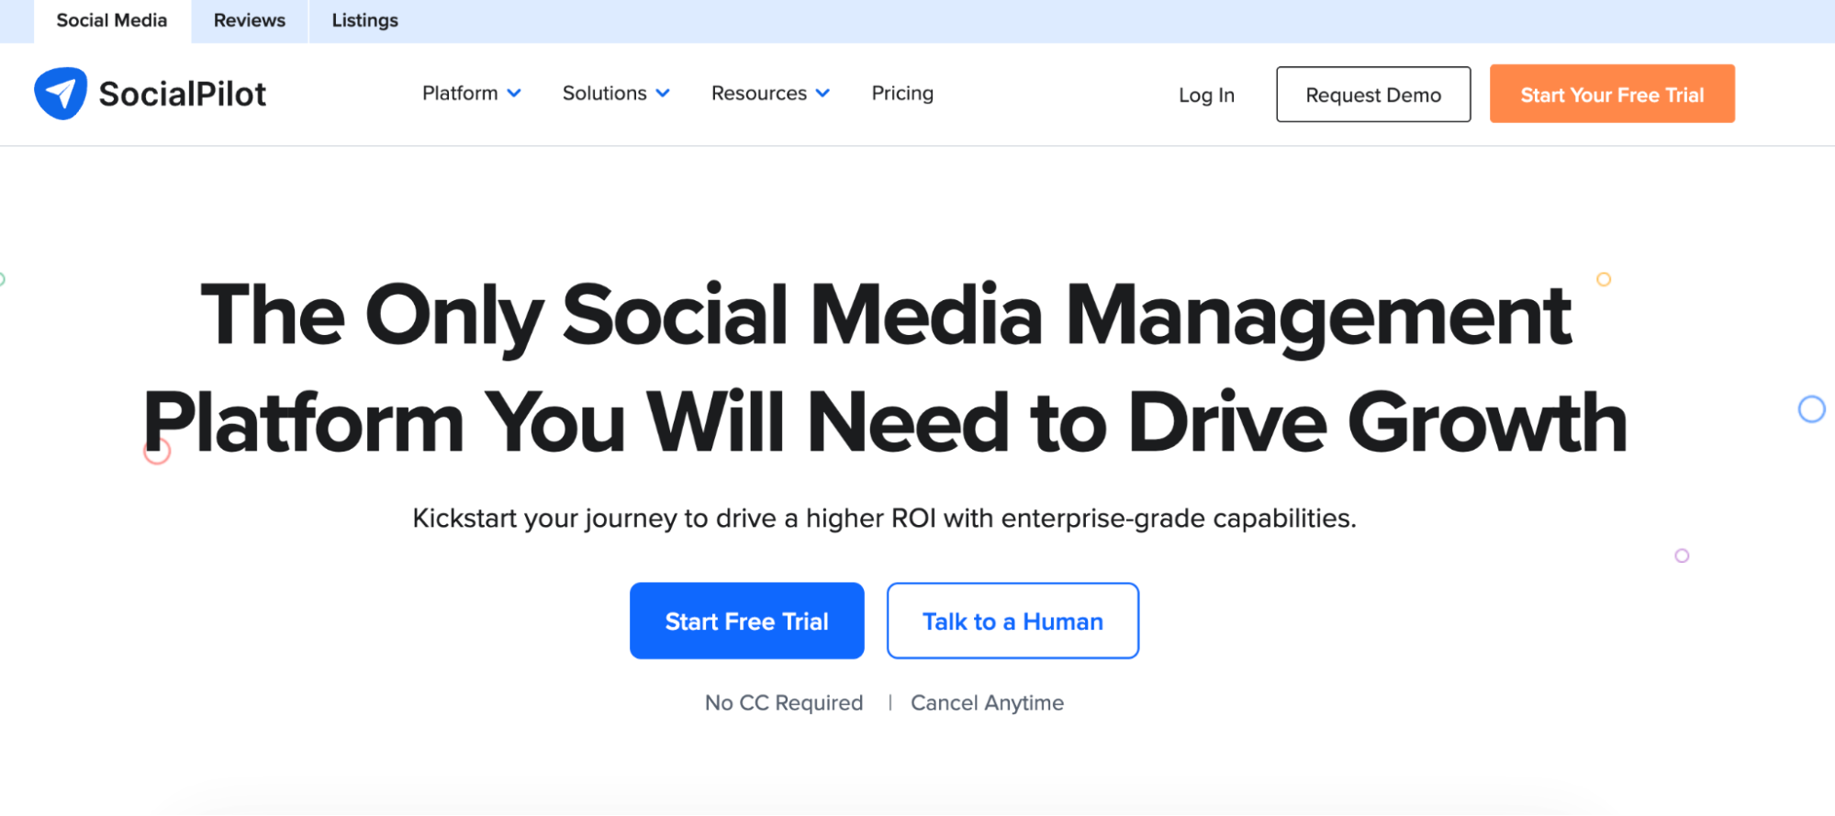Click the 'Kickstart your journey' subheading text

tap(884, 519)
